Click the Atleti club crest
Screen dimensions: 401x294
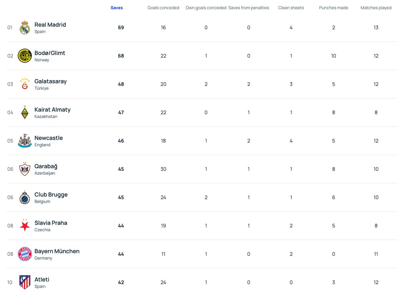[x=25, y=282]
